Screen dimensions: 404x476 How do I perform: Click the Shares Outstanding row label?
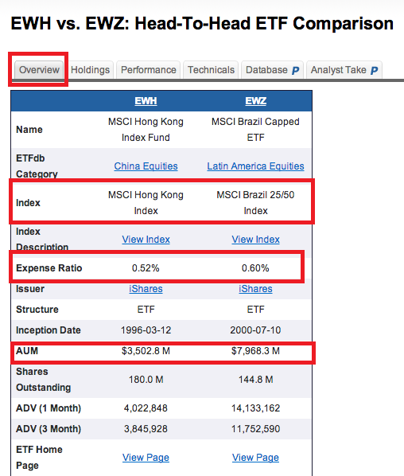(x=44, y=380)
